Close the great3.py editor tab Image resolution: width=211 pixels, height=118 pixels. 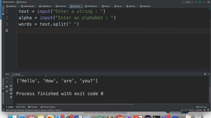tap(17, 6)
